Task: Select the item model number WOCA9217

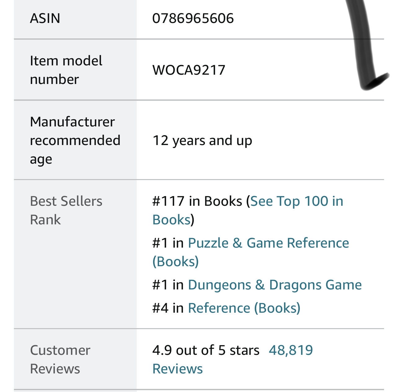Action: tap(189, 70)
